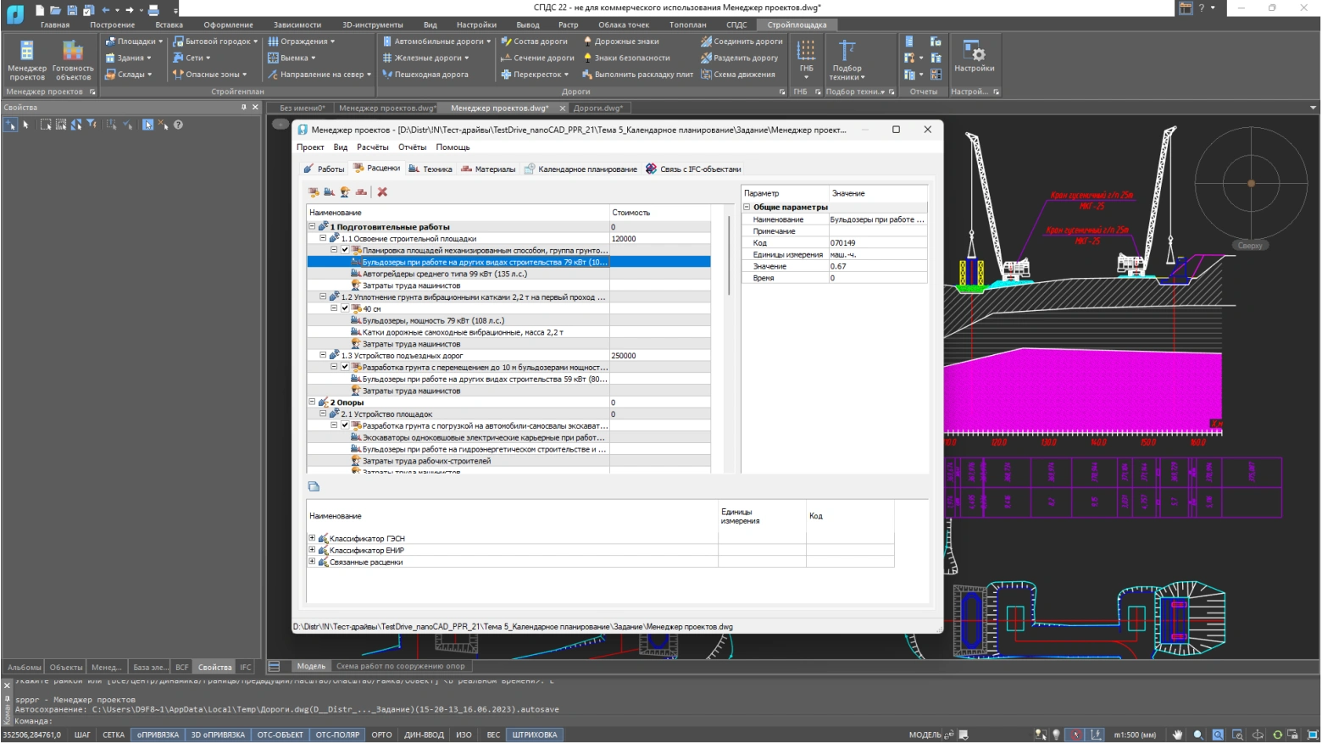The height and width of the screenshot is (743, 1322).
Task: Click the Выполнить раскладку плит button
Action: [x=643, y=75]
